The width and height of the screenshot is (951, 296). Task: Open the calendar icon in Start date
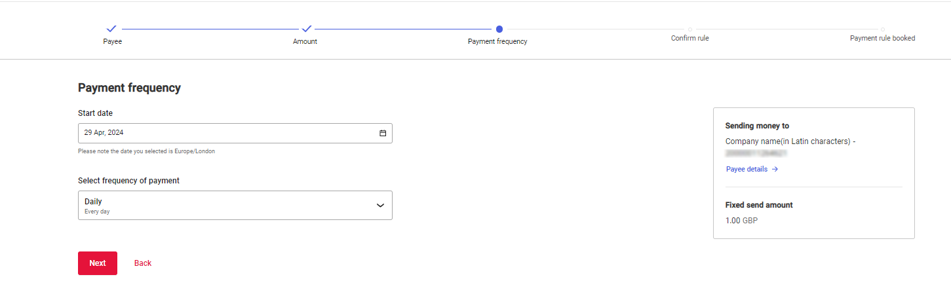click(383, 133)
